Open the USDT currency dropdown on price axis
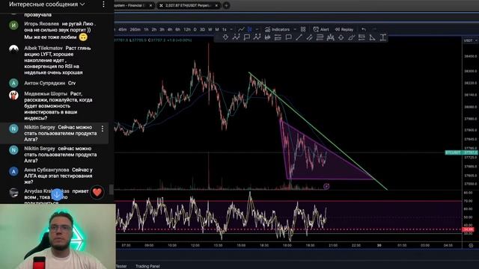 (x=471, y=40)
